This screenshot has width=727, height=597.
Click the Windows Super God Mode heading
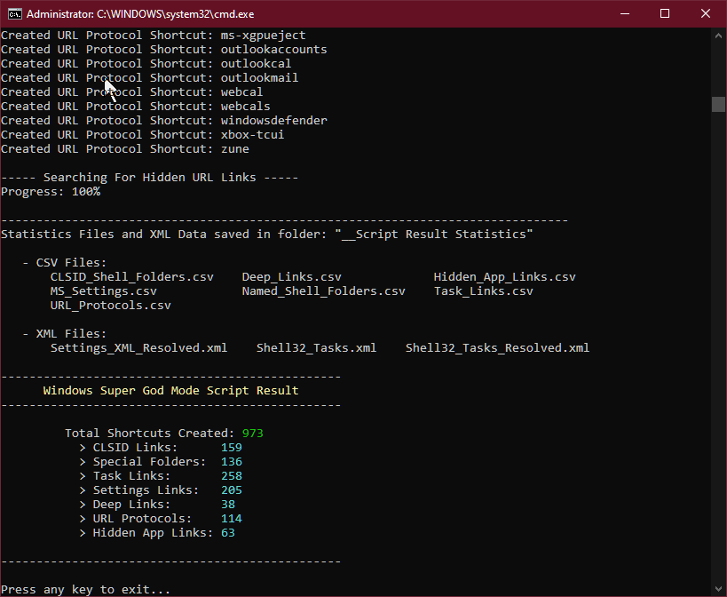point(170,391)
